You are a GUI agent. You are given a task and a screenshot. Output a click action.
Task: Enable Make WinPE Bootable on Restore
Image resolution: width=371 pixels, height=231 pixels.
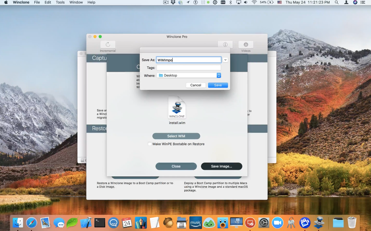[x=150, y=144]
